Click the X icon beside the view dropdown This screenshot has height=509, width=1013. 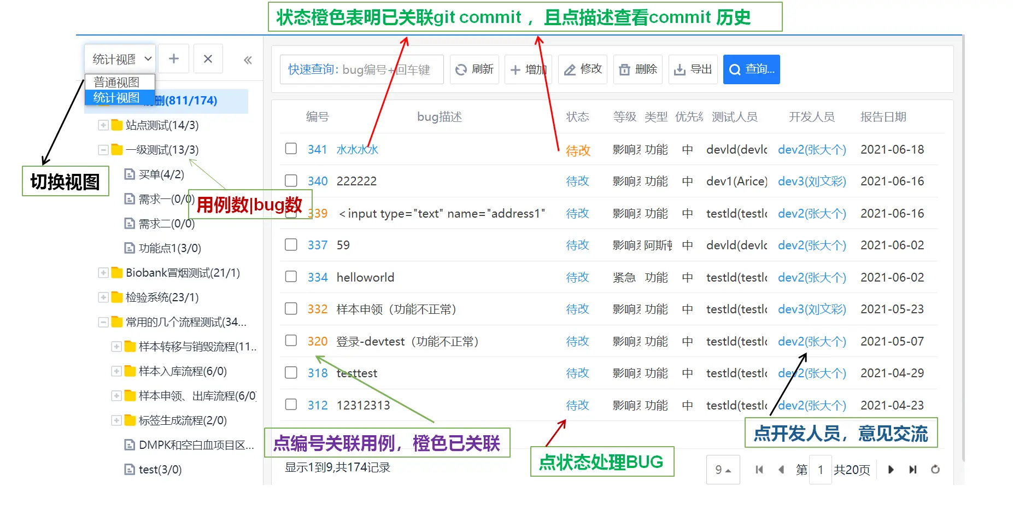[x=208, y=58]
